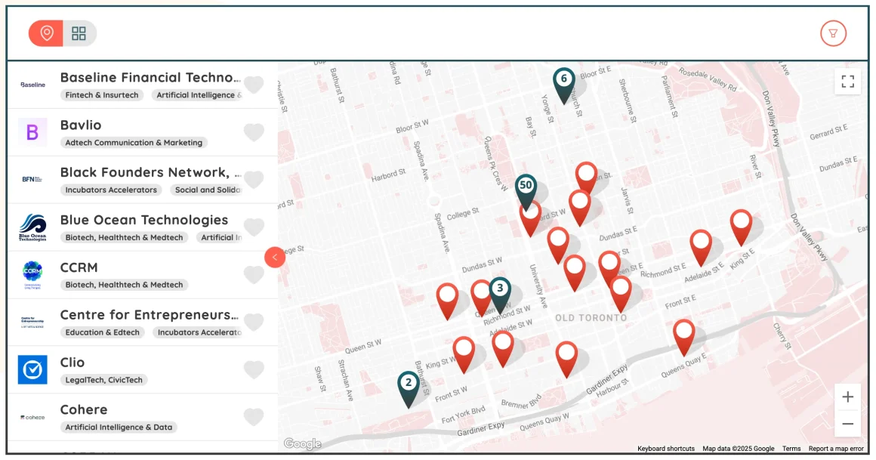Image resolution: width=876 pixels, height=460 pixels.
Task: Favorite the Bavlio listing
Action: pos(254,132)
